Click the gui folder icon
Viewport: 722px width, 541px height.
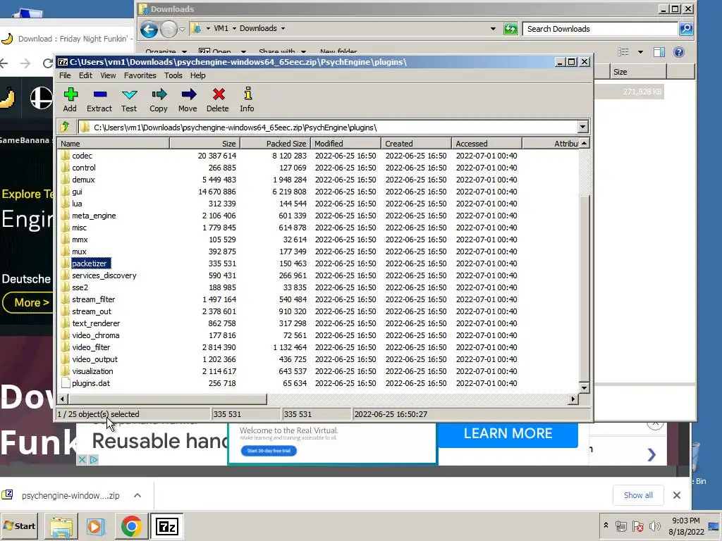click(x=65, y=192)
